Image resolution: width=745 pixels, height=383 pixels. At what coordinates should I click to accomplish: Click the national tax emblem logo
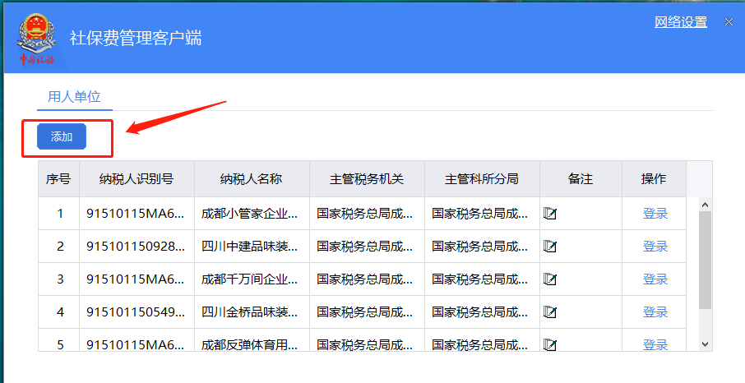point(36,38)
